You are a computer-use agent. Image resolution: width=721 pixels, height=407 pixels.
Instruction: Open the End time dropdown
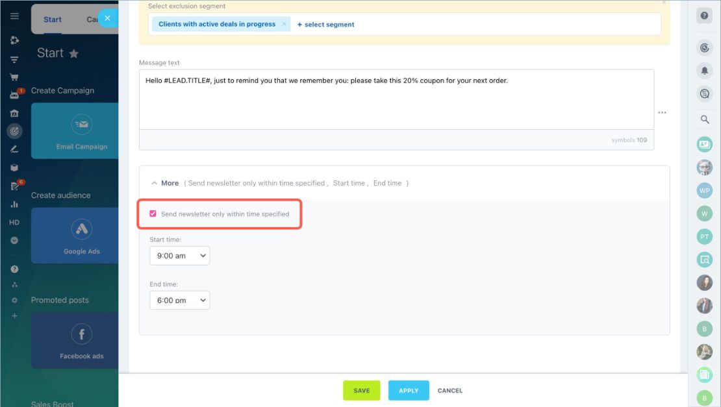(179, 300)
